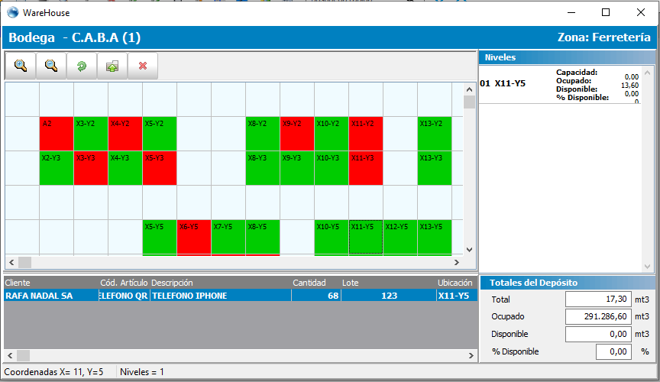
Task: Click the Ubicación column header
Action: (454, 283)
